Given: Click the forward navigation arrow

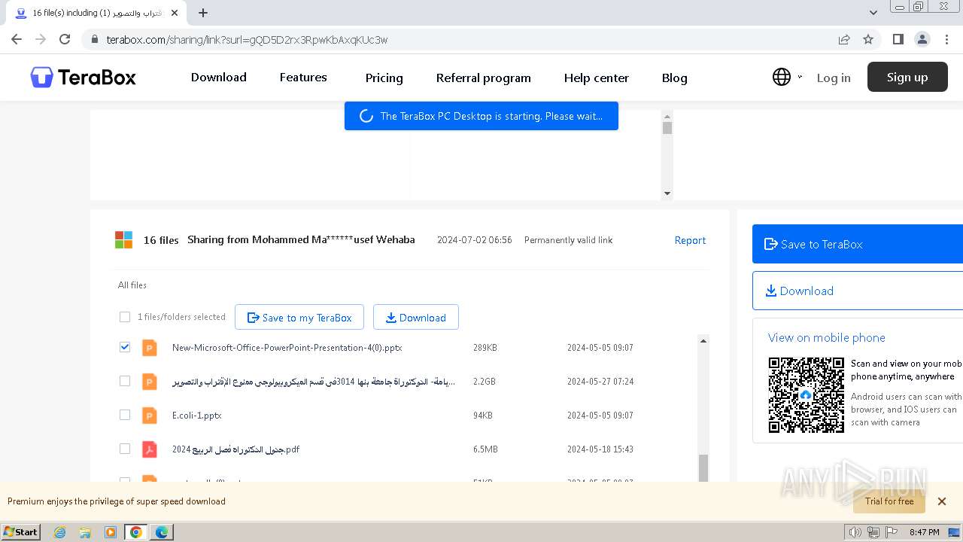Looking at the screenshot, I should 41,39.
